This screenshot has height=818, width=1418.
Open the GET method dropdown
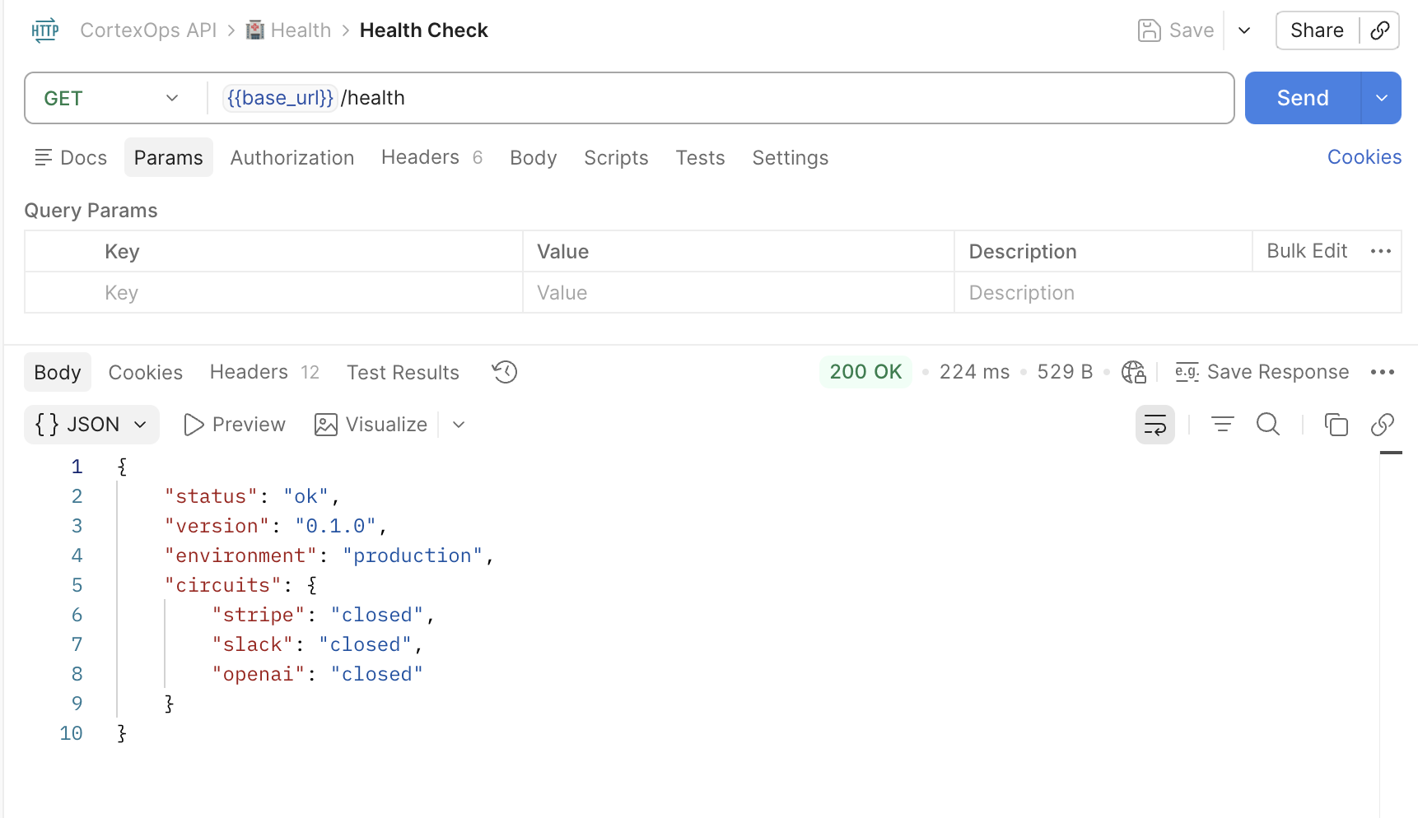click(111, 98)
